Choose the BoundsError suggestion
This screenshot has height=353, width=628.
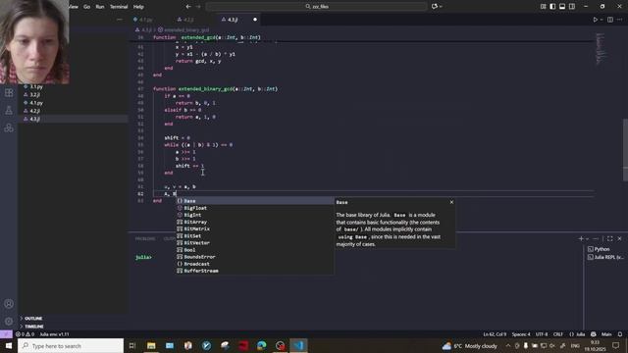(254, 257)
